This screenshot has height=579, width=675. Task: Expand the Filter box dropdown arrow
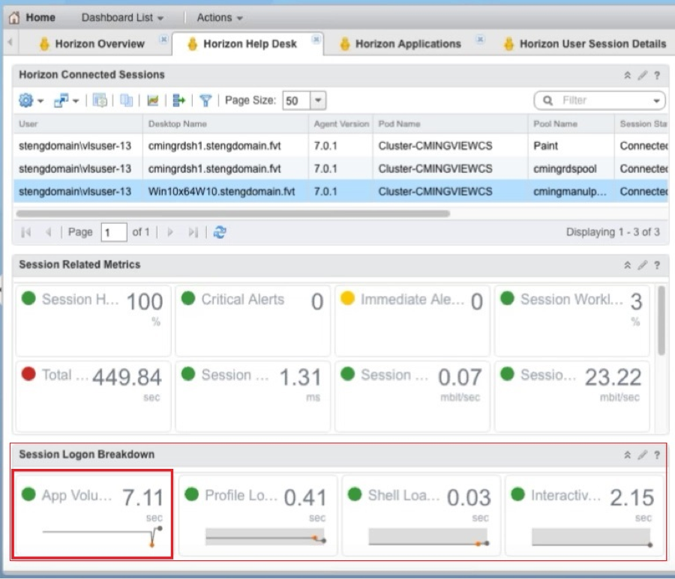tap(656, 101)
